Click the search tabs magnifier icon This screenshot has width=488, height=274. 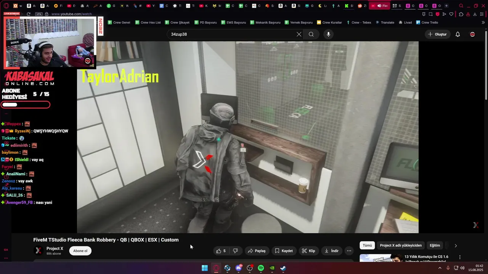(461, 6)
